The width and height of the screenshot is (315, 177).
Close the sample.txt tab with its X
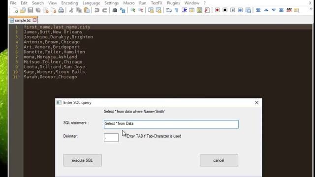[34, 20]
